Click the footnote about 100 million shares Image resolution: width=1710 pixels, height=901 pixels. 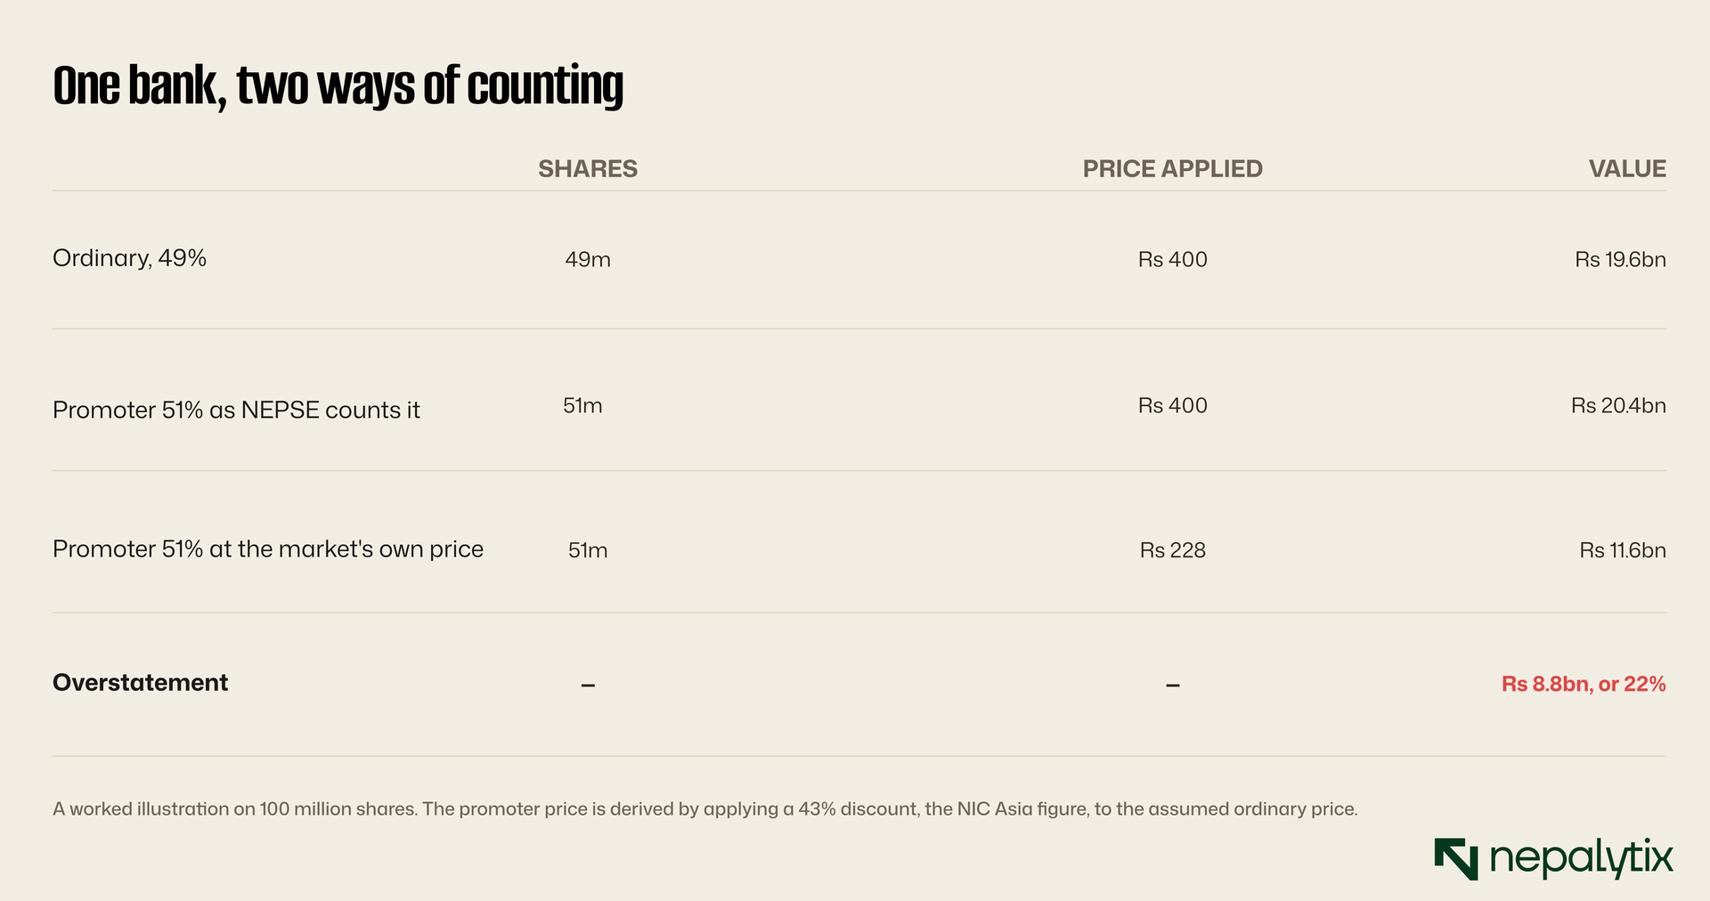tap(705, 809)
